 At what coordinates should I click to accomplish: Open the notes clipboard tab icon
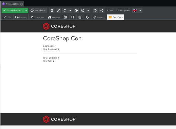pyautogui.click(x=80, y=17)
